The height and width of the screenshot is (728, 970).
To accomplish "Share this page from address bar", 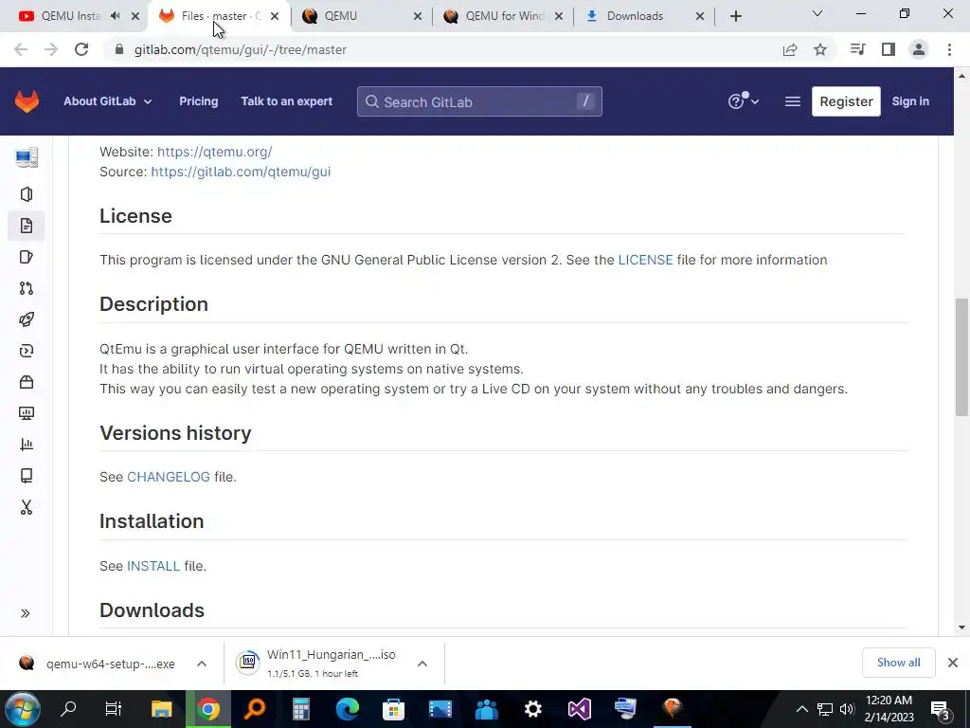I will click(790, 49).
